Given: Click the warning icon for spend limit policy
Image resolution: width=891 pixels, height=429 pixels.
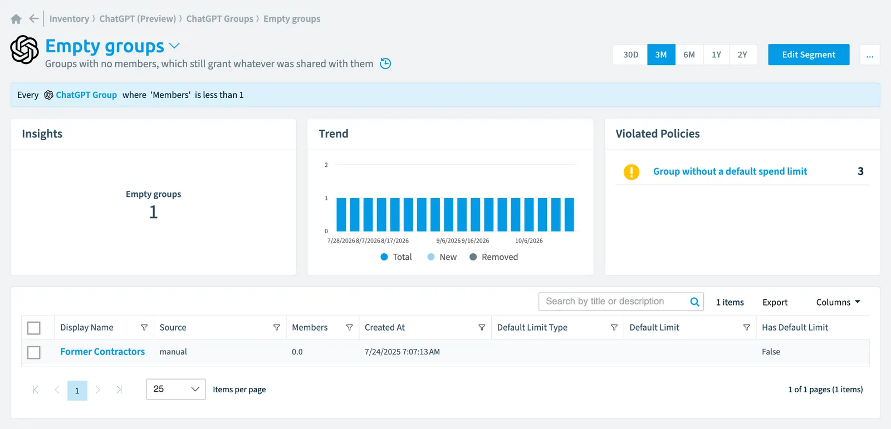Looking at the screenshot, I should click(631, 172).
